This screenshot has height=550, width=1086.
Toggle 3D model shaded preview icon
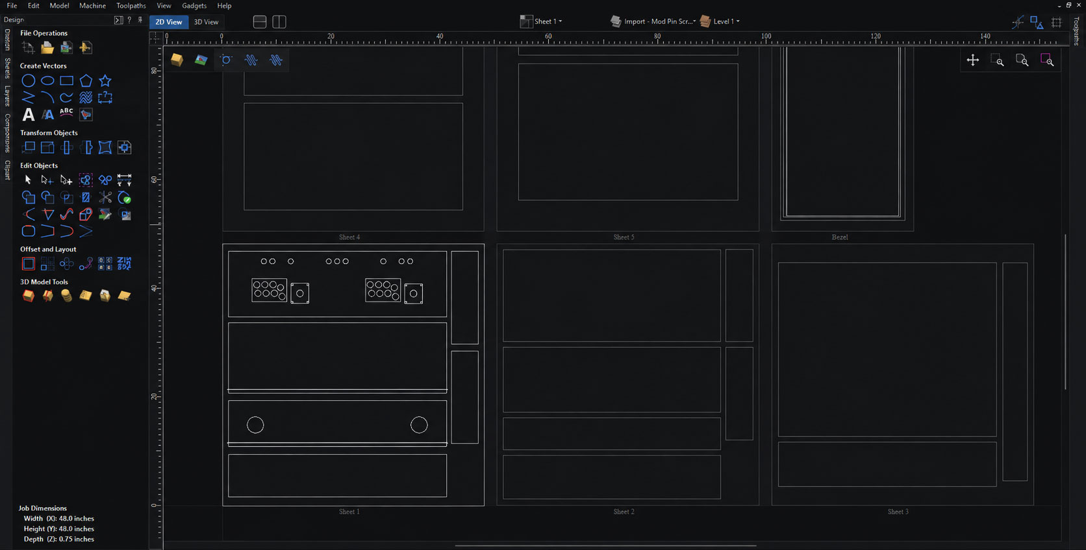pos(177,60)
